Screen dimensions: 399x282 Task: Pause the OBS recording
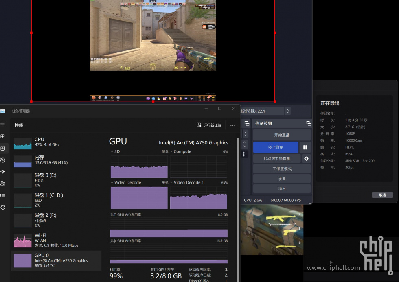tap(305, 147)
